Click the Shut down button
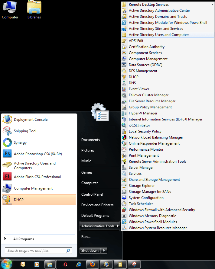Image resolution: width=215 pixels, height=269 pixels. [90, 251]
